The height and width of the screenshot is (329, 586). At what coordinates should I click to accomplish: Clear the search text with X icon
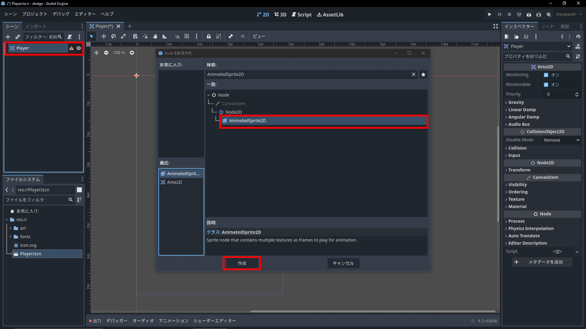point(414,75)
